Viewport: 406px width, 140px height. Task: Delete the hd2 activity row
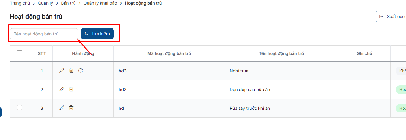coord(71,89)
